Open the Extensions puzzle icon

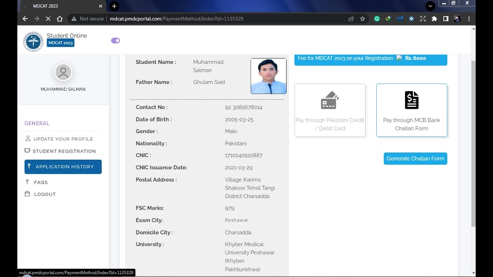tap(434, 18)
